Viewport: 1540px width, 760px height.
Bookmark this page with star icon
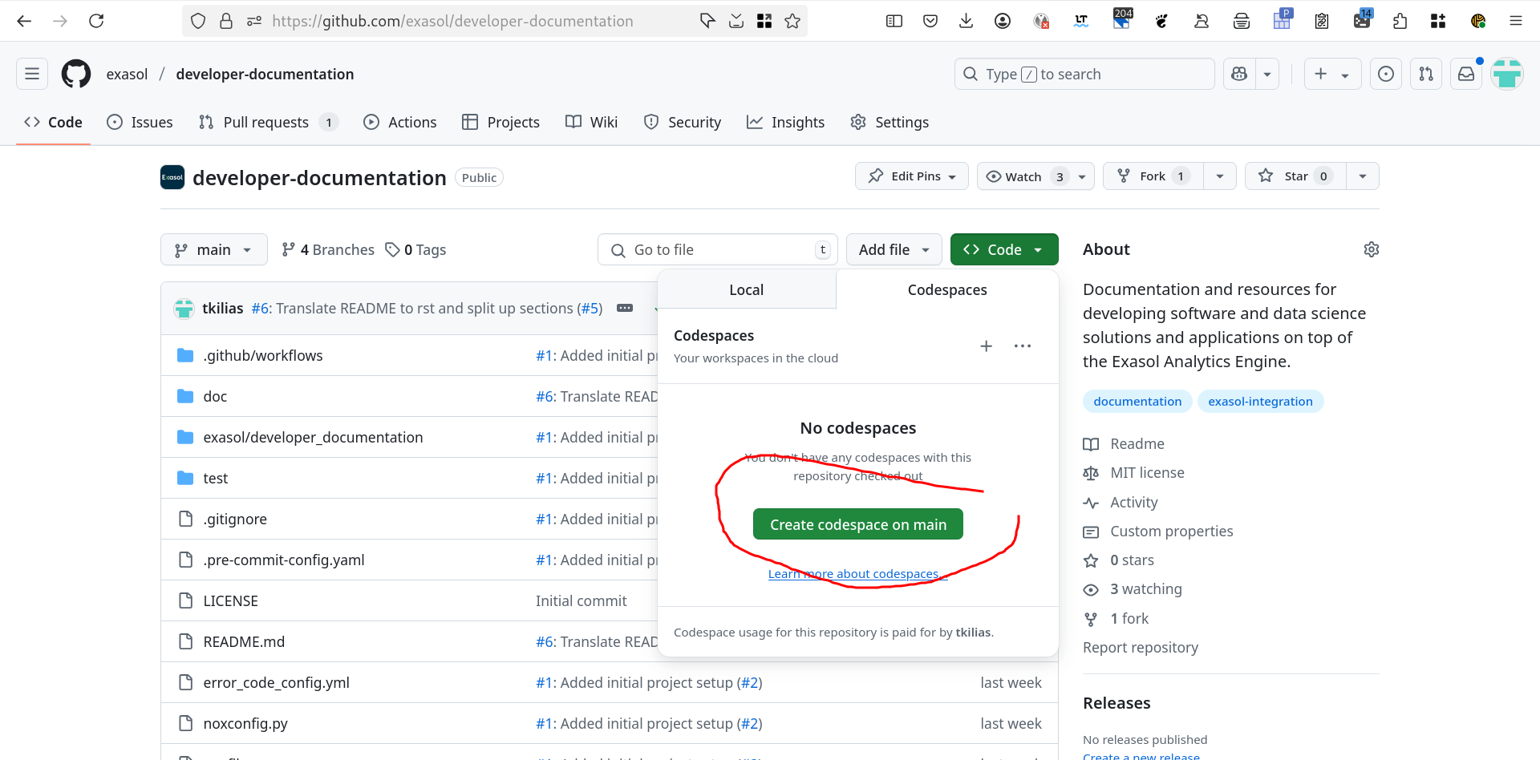coord(792,21)
